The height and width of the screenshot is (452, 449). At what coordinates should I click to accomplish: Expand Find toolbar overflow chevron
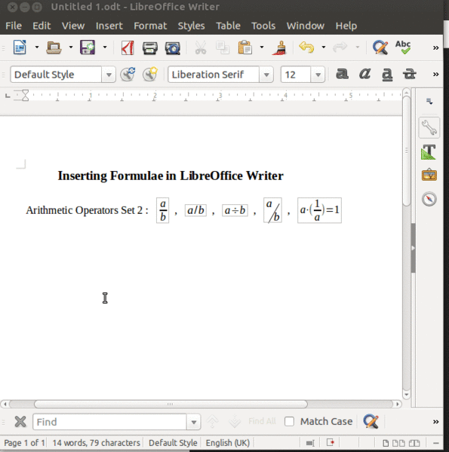[x=435, y=422]
